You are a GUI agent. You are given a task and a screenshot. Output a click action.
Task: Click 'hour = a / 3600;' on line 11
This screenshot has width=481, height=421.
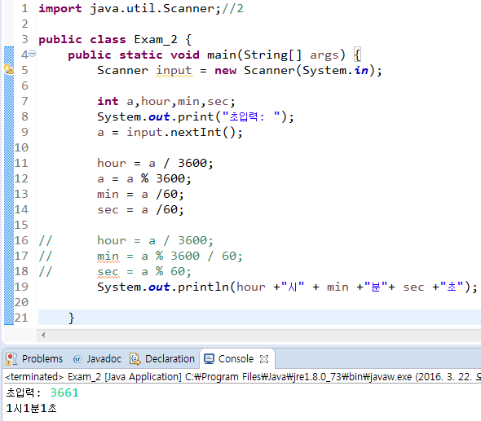tap(155, 163)
